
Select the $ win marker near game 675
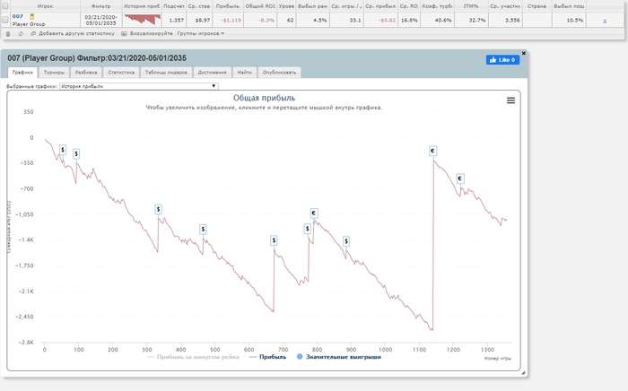point(274,240)
